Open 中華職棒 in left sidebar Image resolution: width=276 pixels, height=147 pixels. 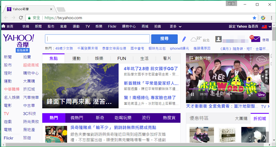[12, 89]
